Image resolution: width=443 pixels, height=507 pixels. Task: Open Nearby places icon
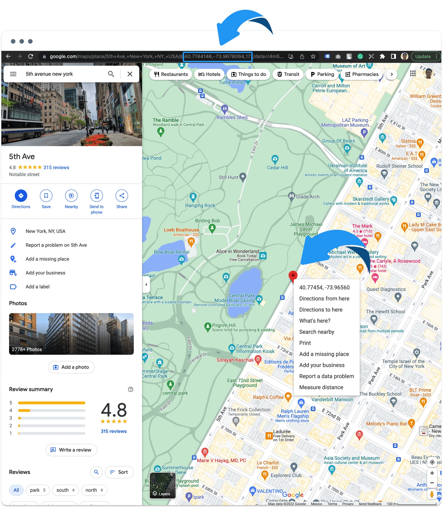pyautogui.click(x=71, y=196)
